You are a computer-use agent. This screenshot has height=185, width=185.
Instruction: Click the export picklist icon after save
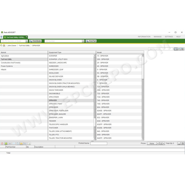pos(29,144)
